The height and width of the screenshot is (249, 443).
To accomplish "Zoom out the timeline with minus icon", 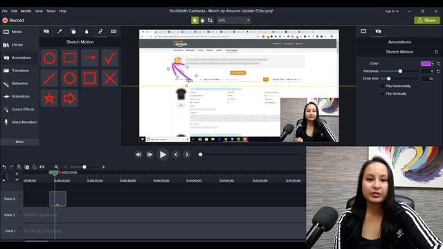I will [x=66, y=167].
